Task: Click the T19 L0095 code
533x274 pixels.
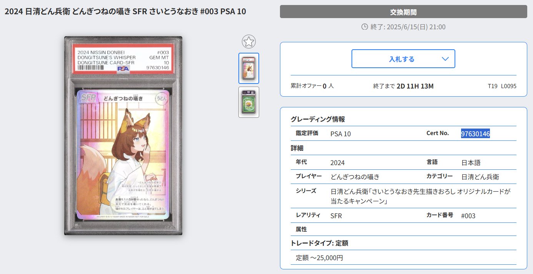Action: pos(502,86)
